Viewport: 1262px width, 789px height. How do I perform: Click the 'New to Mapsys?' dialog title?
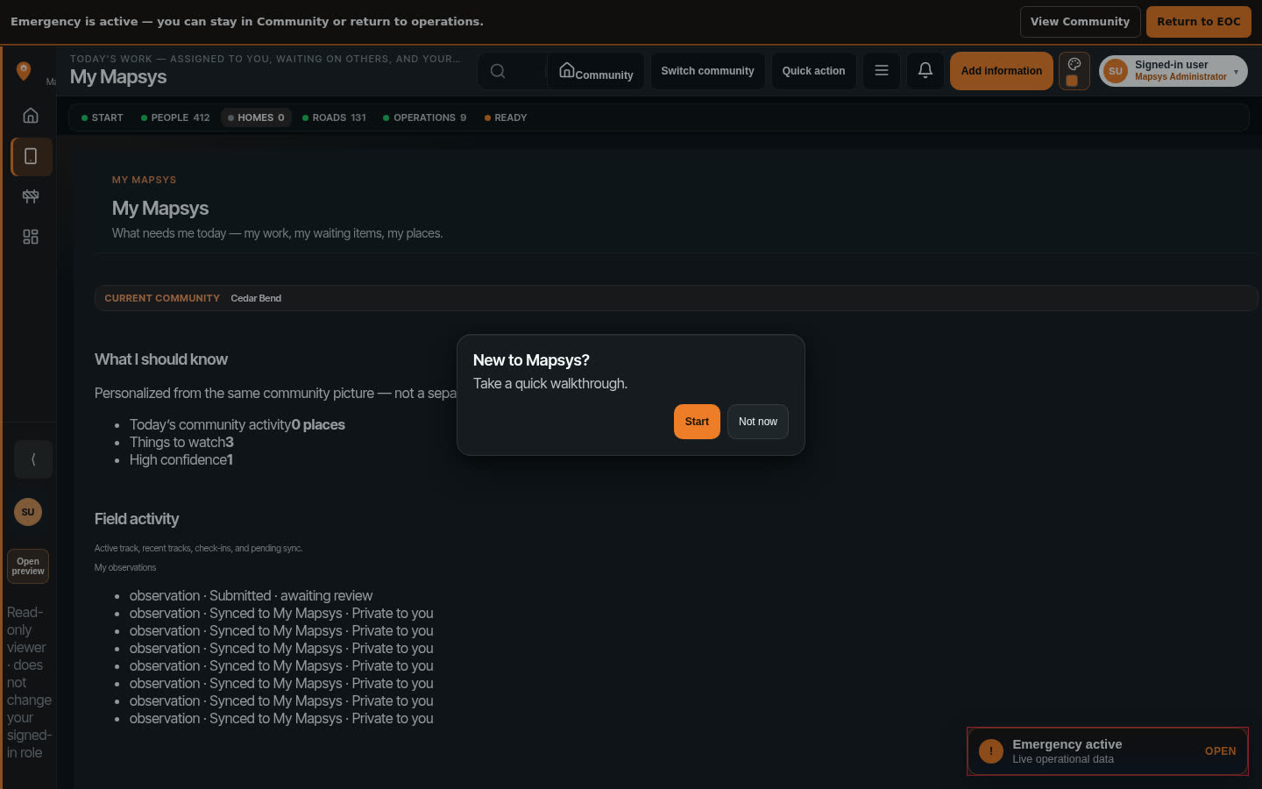(531, 360)
